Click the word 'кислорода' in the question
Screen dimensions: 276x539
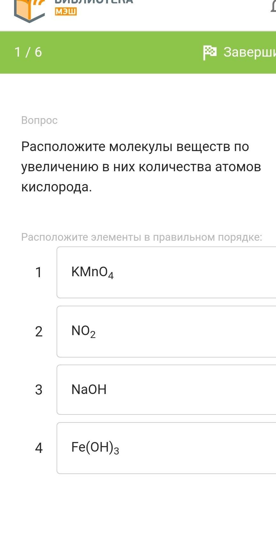(56, 187)
